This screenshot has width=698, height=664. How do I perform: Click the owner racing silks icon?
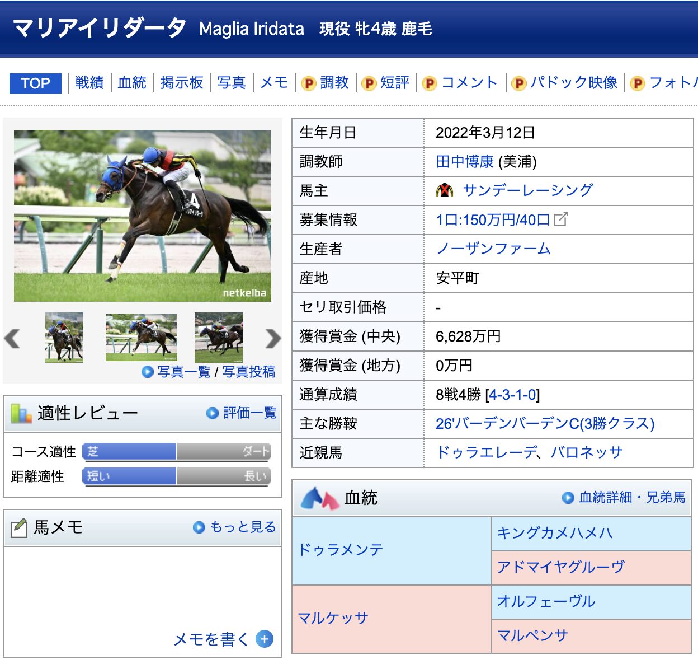445,191
